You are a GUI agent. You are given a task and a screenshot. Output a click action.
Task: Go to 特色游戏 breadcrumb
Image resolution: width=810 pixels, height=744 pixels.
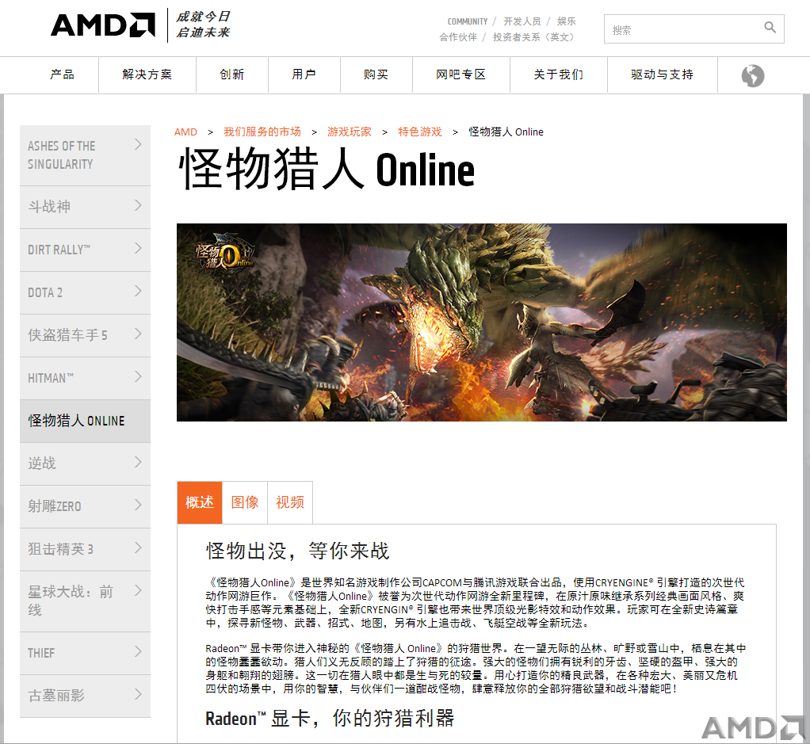click(420, 132)
